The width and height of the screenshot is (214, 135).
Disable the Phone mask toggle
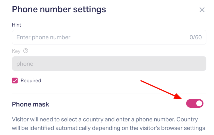(x=195, y=103)
